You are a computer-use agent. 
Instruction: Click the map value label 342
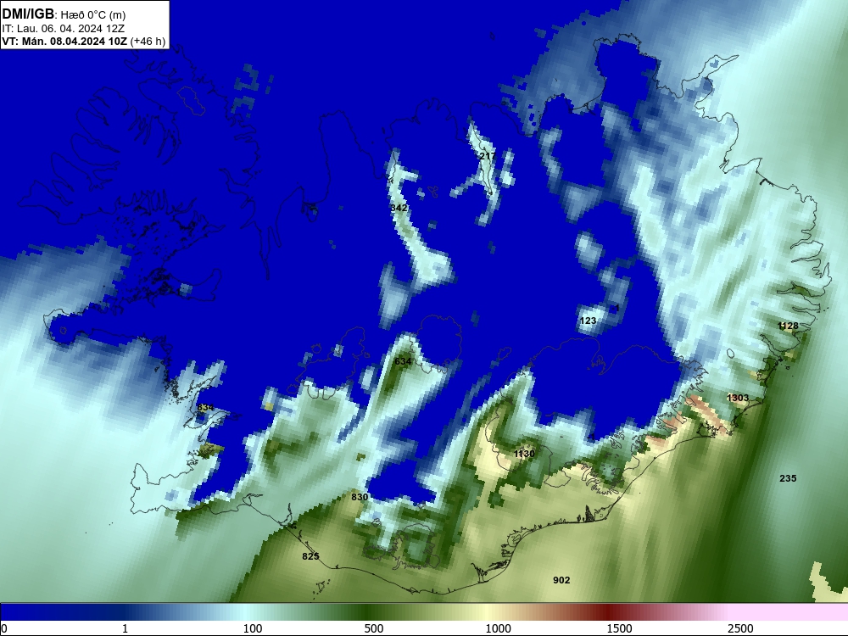tap(399, 208)
